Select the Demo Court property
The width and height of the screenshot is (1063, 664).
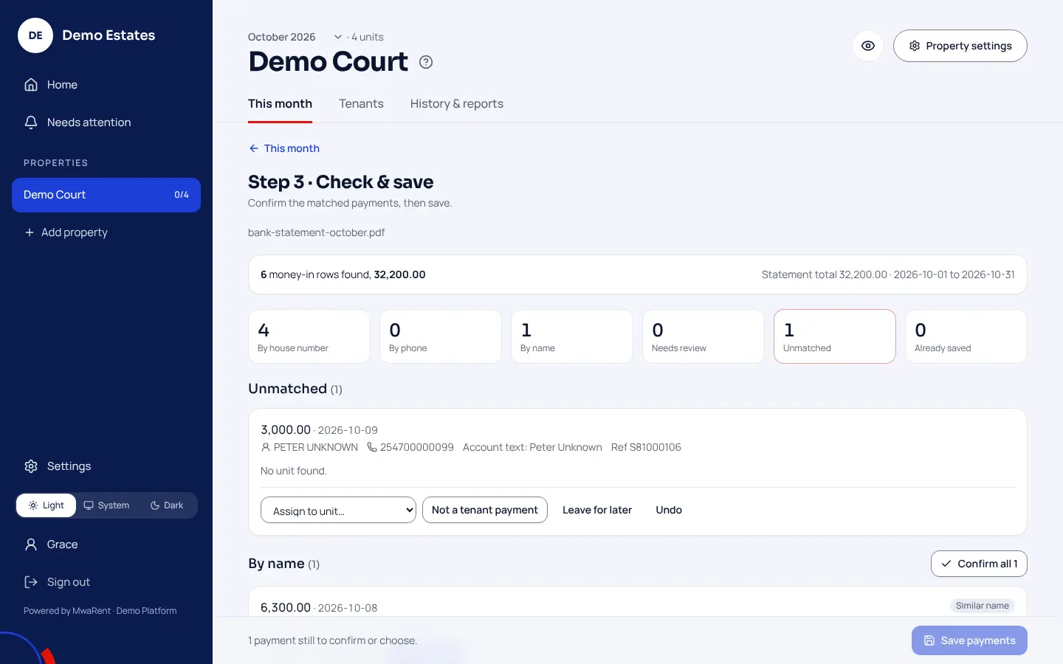pyautogui.click(x=106, y=195)
